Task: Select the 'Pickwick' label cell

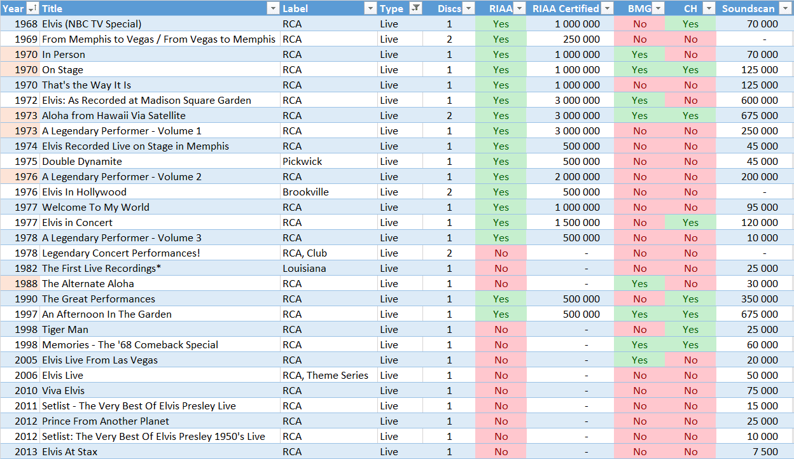Action: [x=329, y=161]
